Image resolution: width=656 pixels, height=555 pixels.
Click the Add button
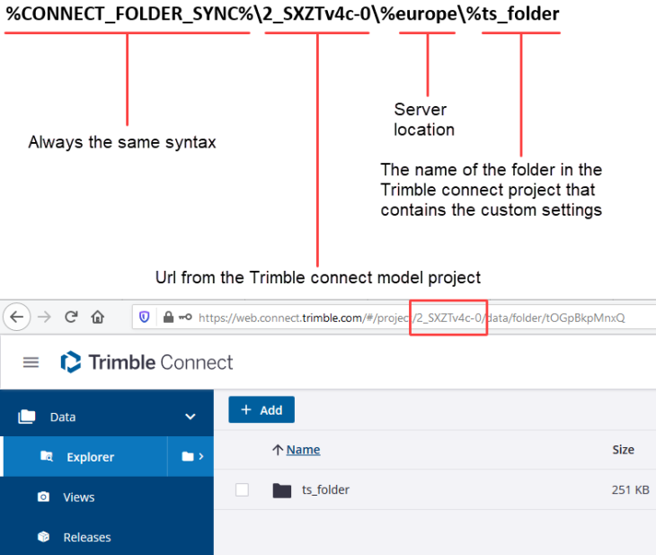coord(262,409)
